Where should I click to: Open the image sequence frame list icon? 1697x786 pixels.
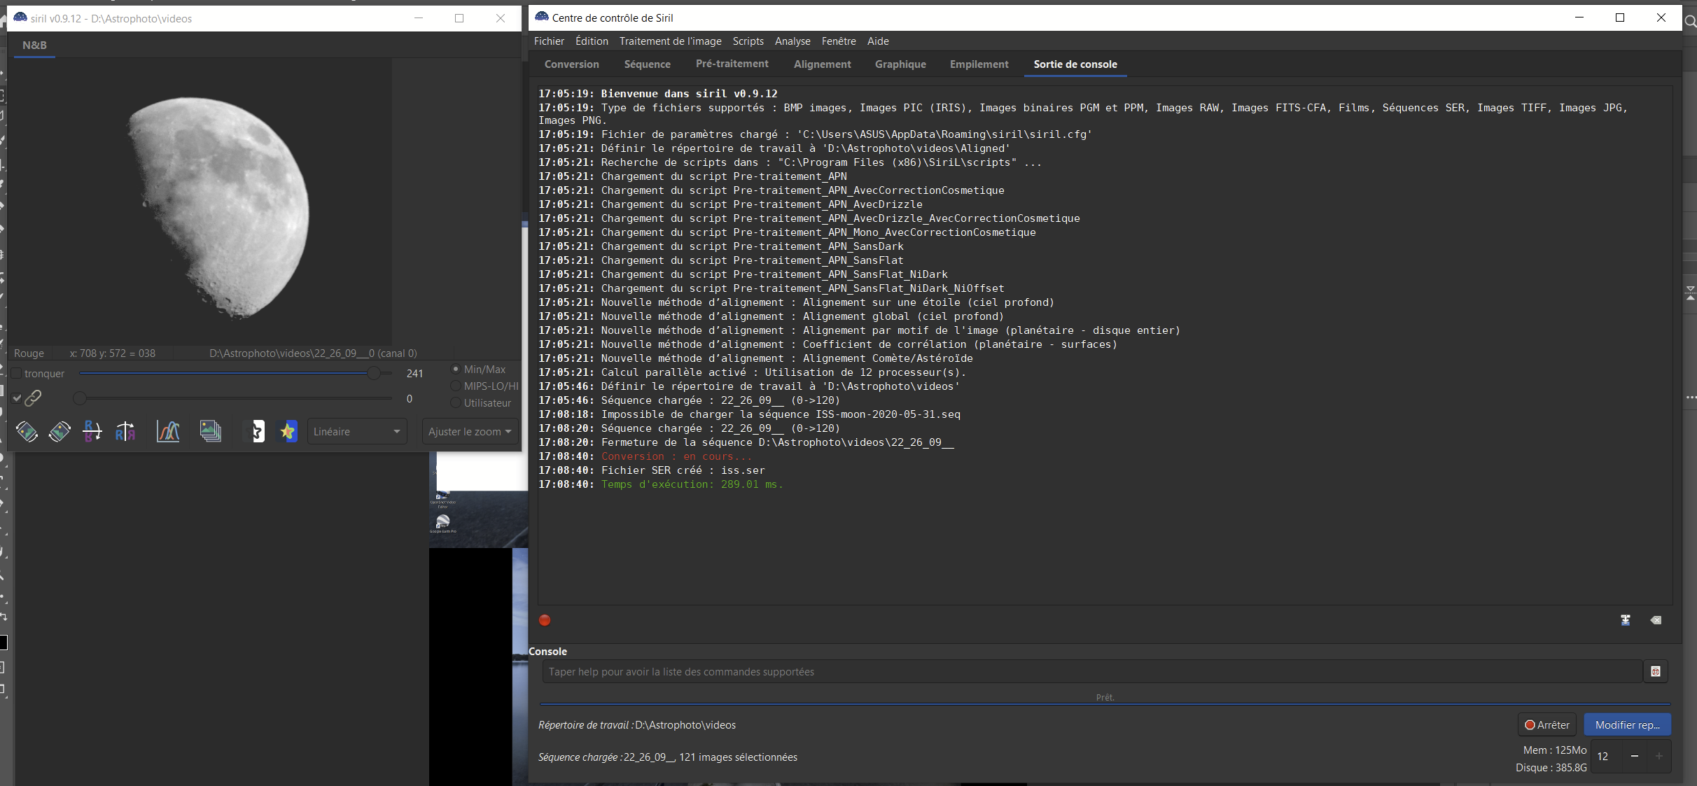(x=210, y=431)
